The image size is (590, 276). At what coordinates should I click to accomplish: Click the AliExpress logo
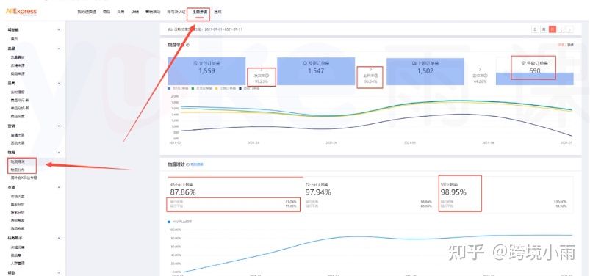pos(21,11)
